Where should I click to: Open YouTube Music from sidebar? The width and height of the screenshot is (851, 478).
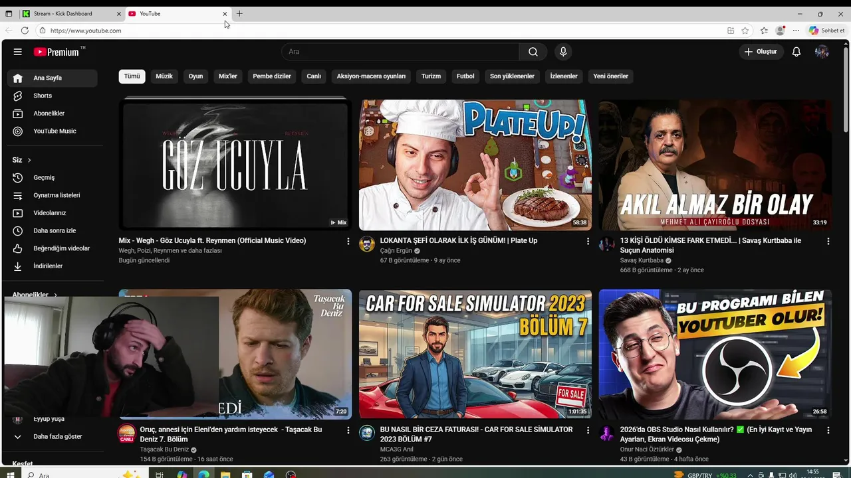[x=53, y=131]
